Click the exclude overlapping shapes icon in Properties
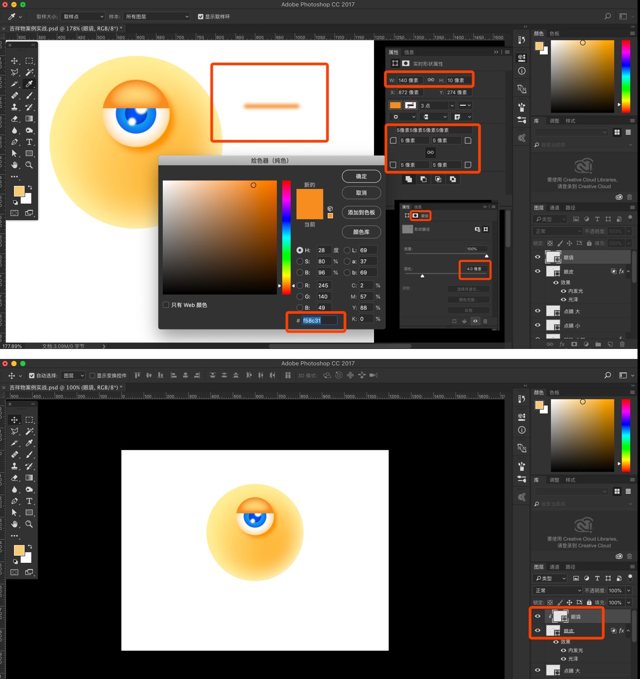Screen dimensions: 640x679 [x=453, y=179]
